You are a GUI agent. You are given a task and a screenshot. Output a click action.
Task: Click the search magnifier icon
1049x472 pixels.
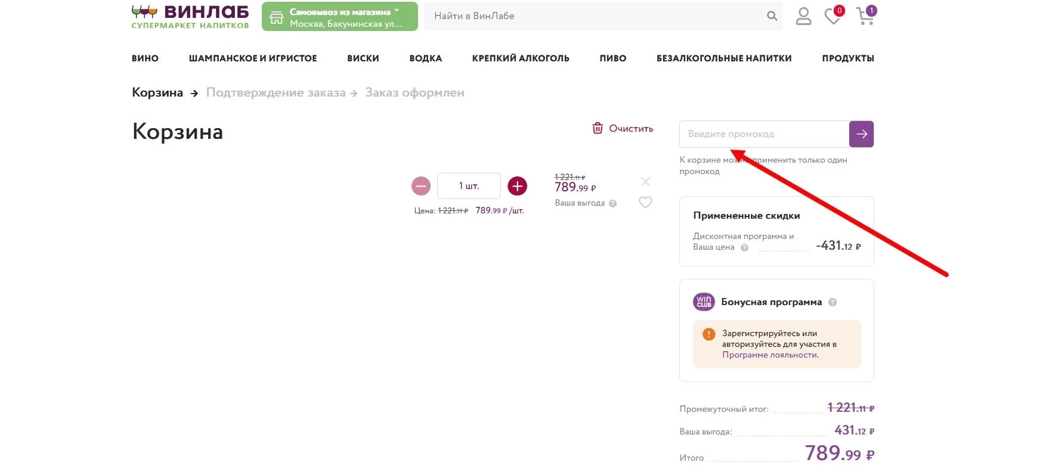tap(772, 16)
